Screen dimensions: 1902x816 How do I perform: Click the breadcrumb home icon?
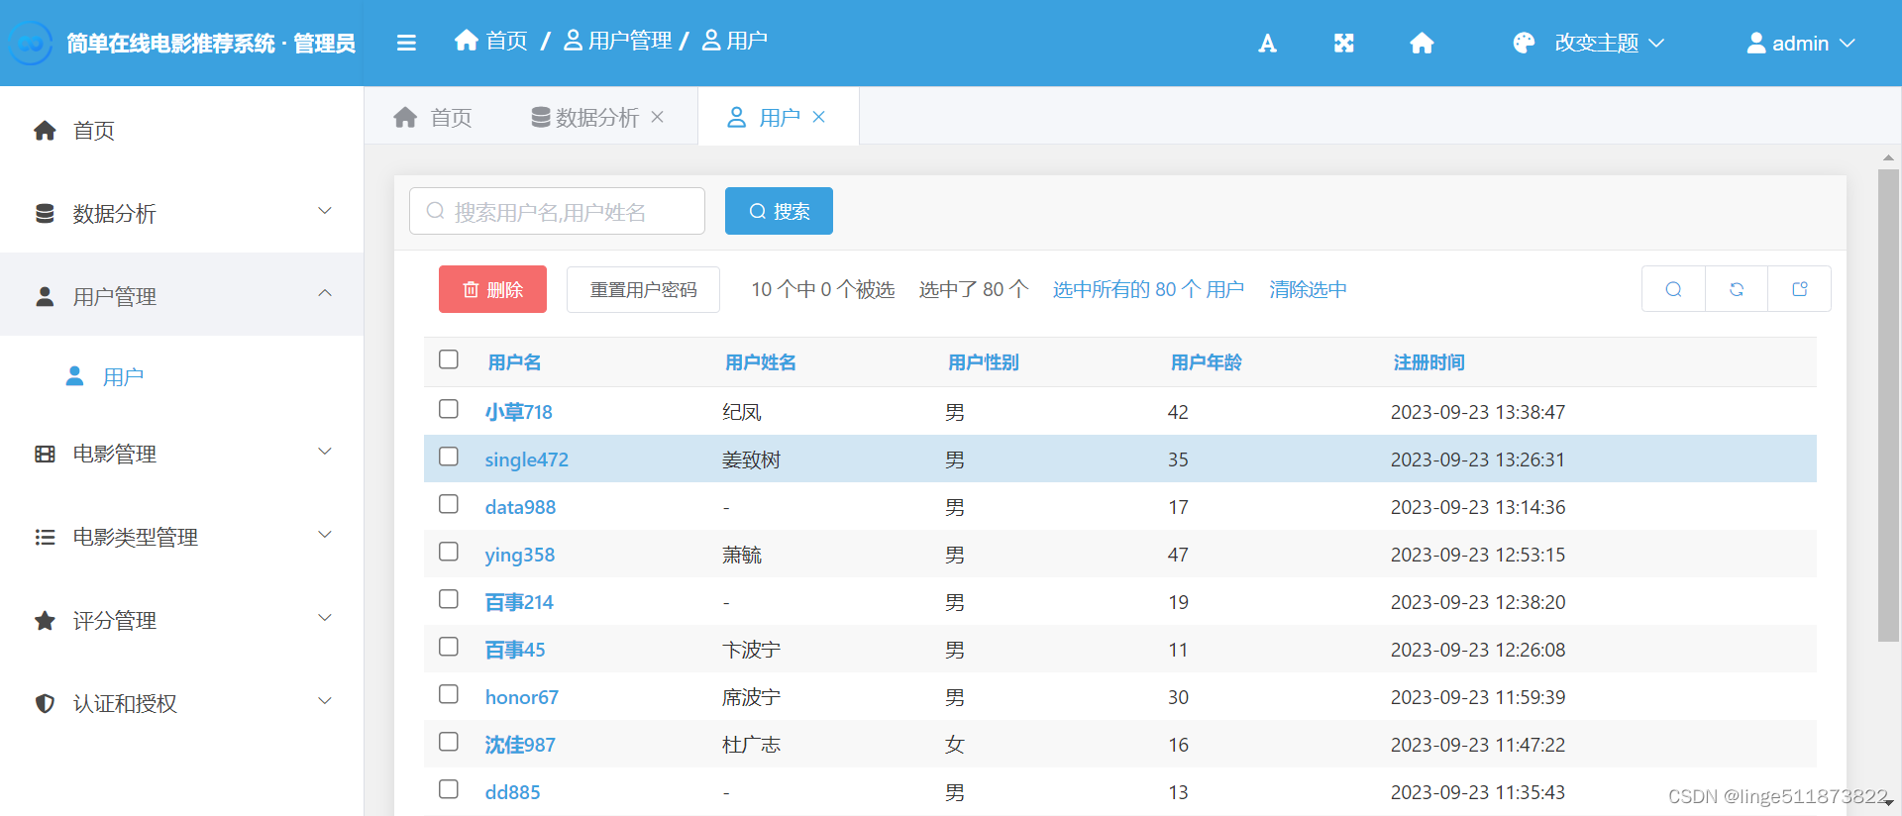pos(467,40)
